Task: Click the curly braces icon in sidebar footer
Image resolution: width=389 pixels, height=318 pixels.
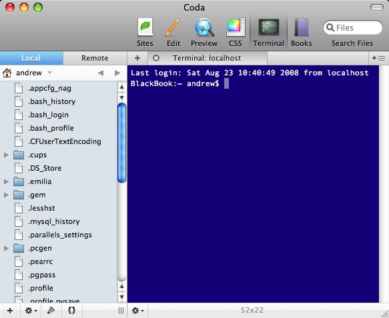Action: point(71,311)
